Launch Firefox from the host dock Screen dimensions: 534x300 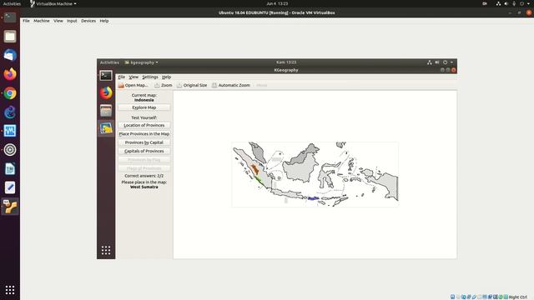(10, 74)
